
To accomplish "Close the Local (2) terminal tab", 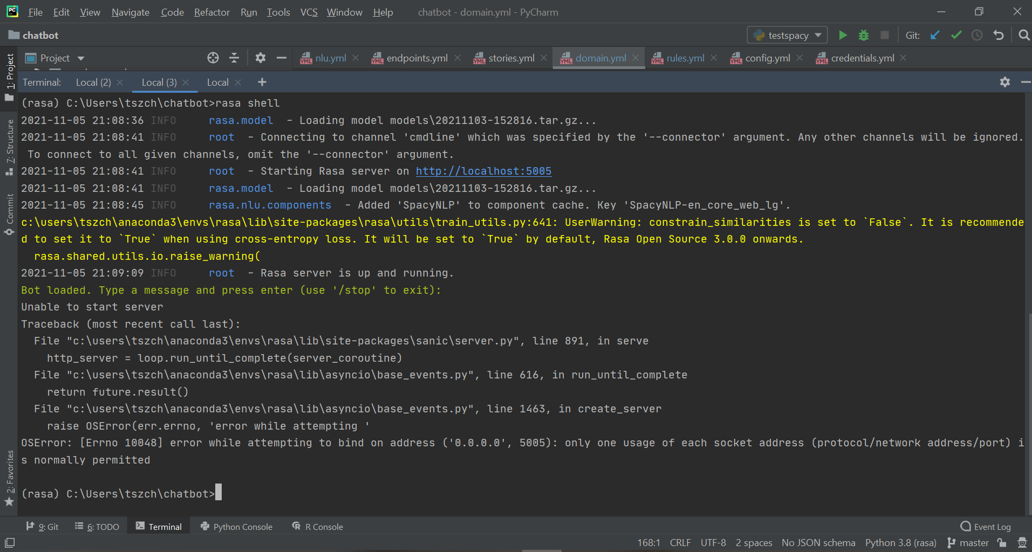I will coord(120,82).
